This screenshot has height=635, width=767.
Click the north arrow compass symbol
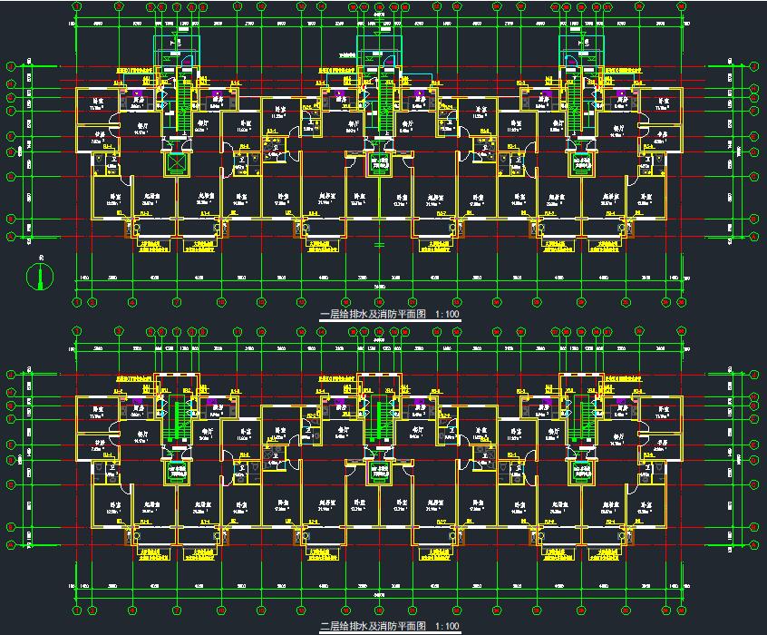[x=40, y=276]
